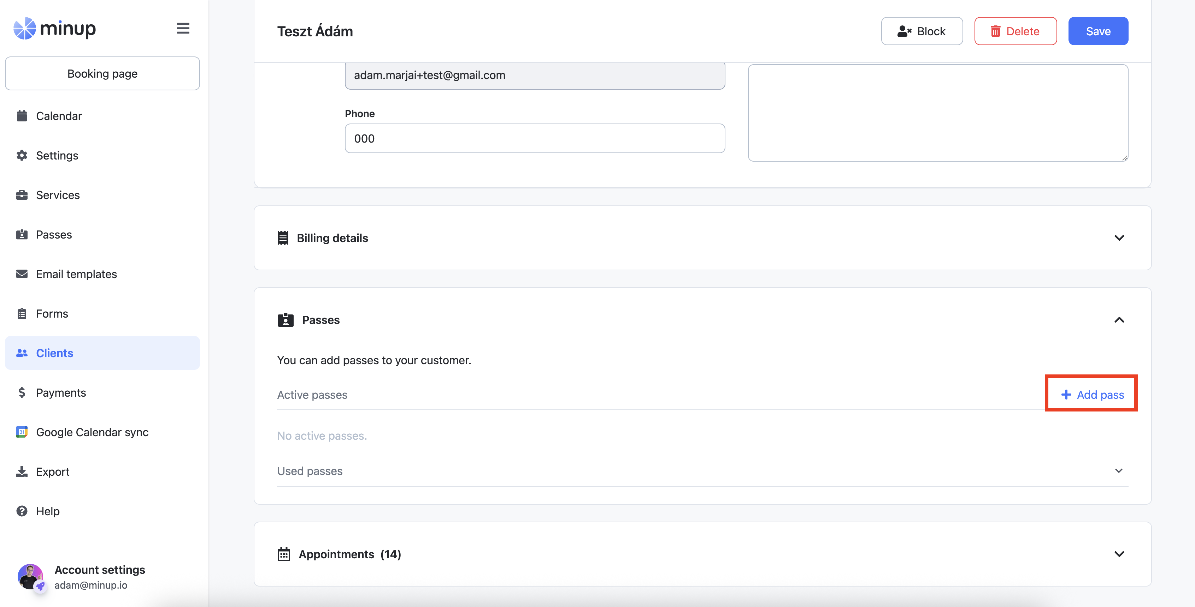The image size is (1195, 607).
Task: Open Payments in the sidebar
Action: tap(61, 392)
